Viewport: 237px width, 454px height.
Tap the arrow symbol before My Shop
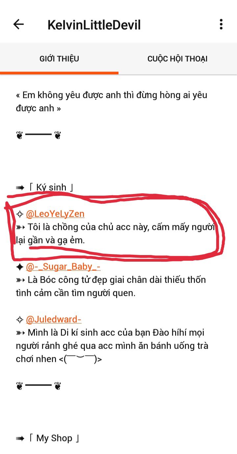[20, 438]
